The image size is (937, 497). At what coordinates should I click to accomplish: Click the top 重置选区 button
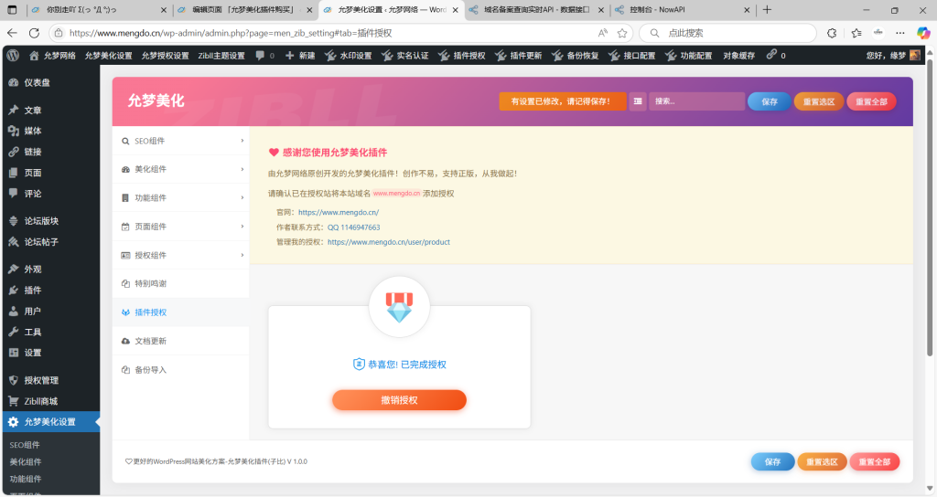tap(819, 101)
